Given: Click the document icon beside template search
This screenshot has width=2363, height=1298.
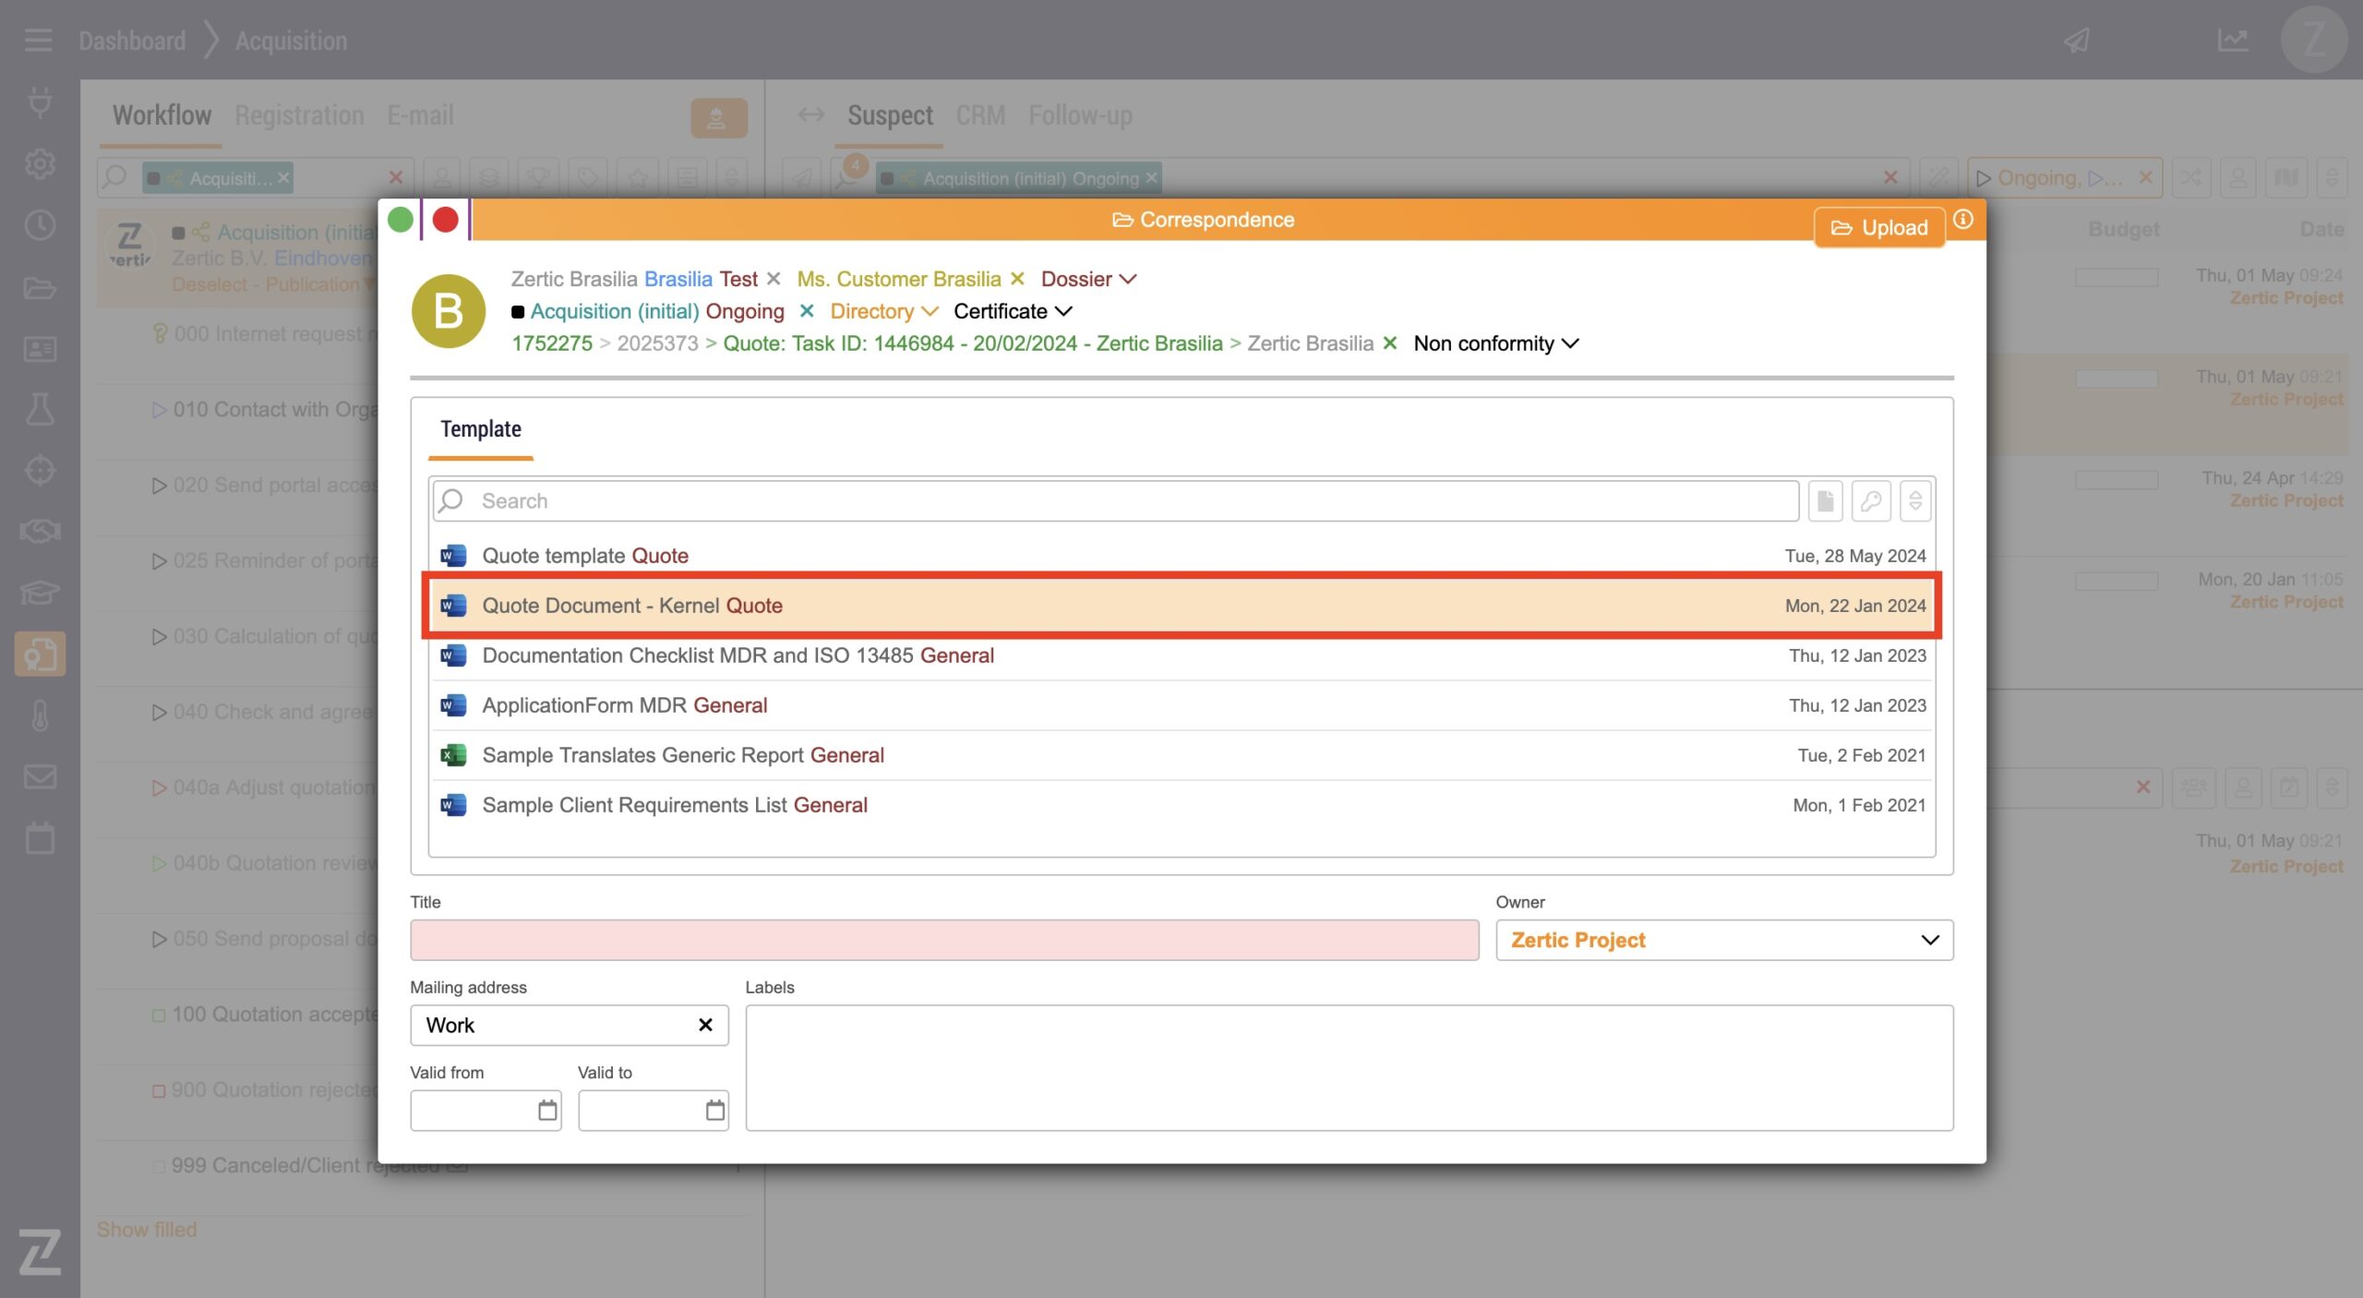Looking at the screenshot, I should pos(1825,500).
